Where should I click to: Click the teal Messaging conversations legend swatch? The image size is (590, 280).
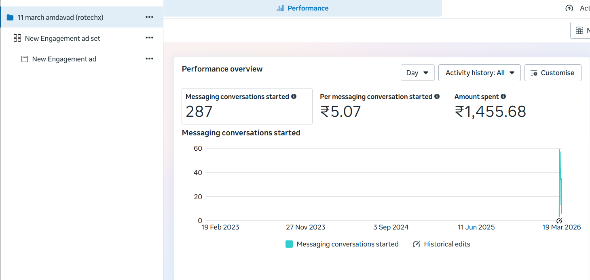coord(289,244)
